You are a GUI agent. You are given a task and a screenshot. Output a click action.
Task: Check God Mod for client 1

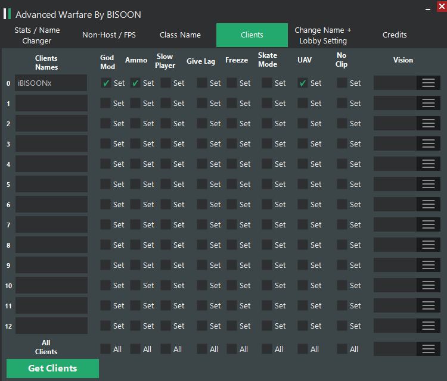105,103
